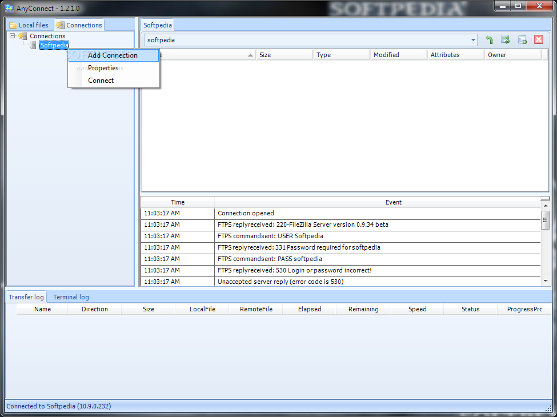Click the new folder icon with green plus

pyautogui.click(x=522, y=40)
